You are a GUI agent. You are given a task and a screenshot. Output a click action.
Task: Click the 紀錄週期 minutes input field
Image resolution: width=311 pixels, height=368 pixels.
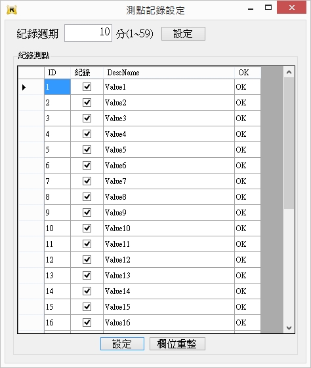88,33
